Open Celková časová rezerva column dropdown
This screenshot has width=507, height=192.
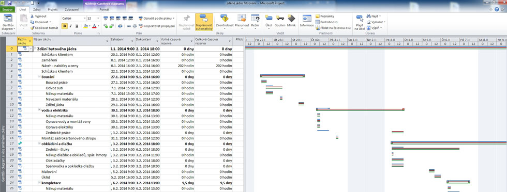point(230,41)
